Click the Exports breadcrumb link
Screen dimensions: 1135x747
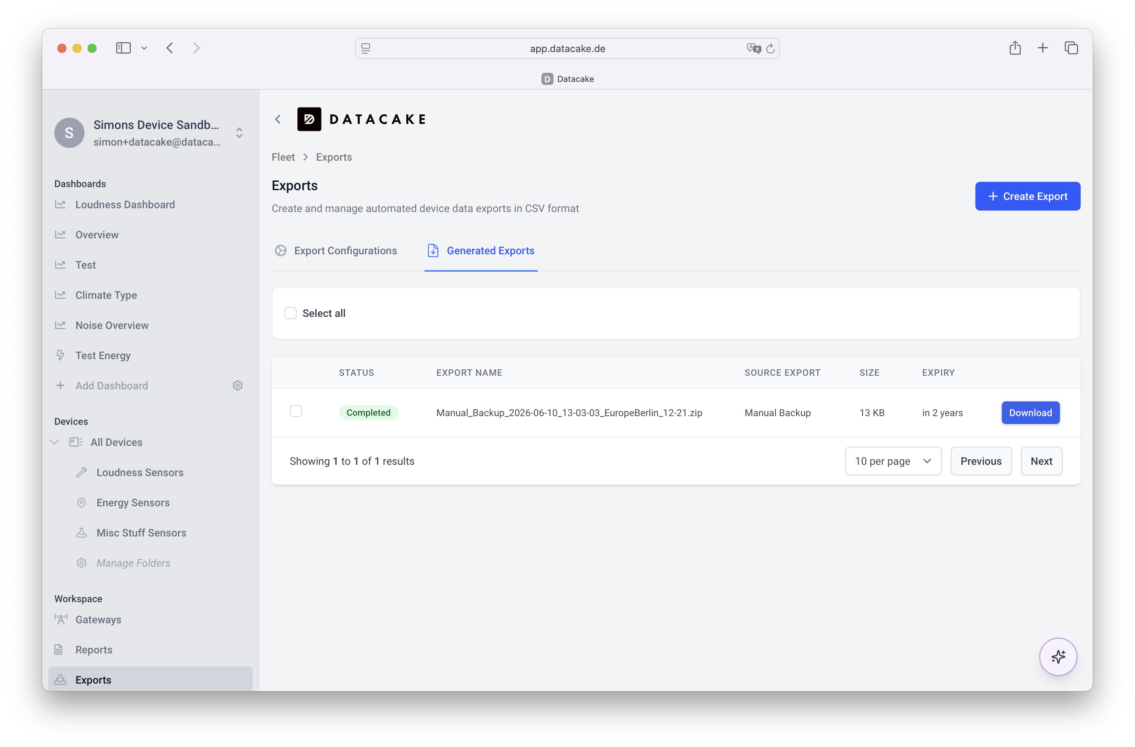tap(334, 157)
